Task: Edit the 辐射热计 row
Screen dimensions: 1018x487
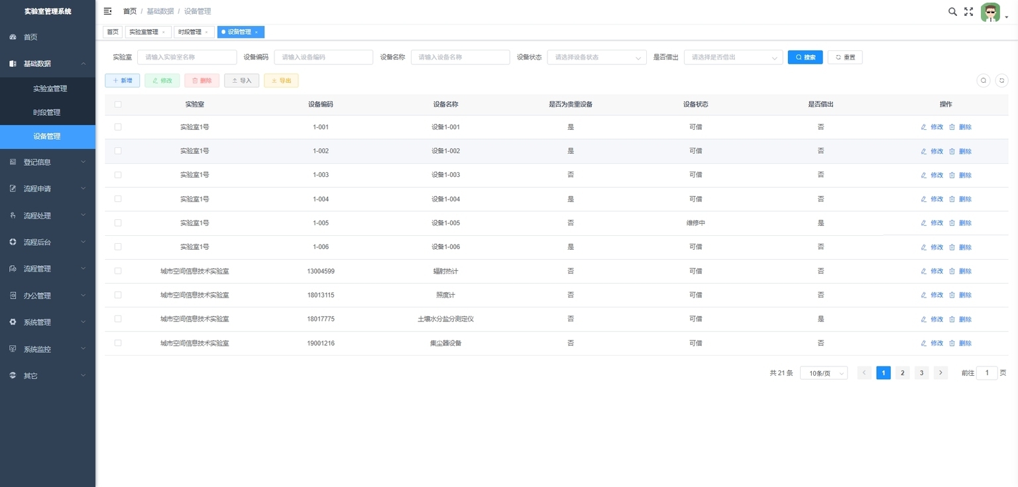Action: [x=932, y=271]
